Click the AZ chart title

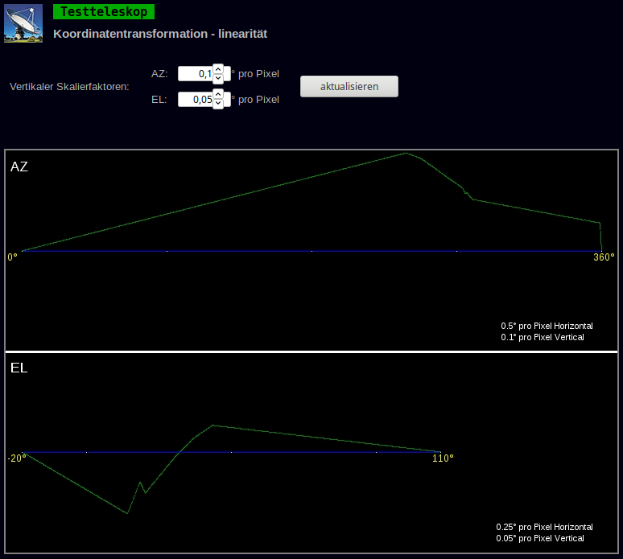19,166
